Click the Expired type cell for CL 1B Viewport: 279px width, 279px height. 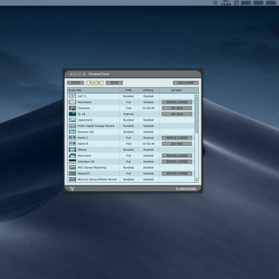tap(128, 114)
